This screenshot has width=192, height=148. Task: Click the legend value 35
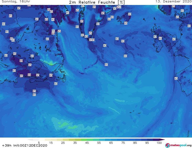click(x=75, y=143)
